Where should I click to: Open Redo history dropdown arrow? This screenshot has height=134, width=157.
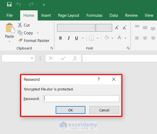(37, 4)
